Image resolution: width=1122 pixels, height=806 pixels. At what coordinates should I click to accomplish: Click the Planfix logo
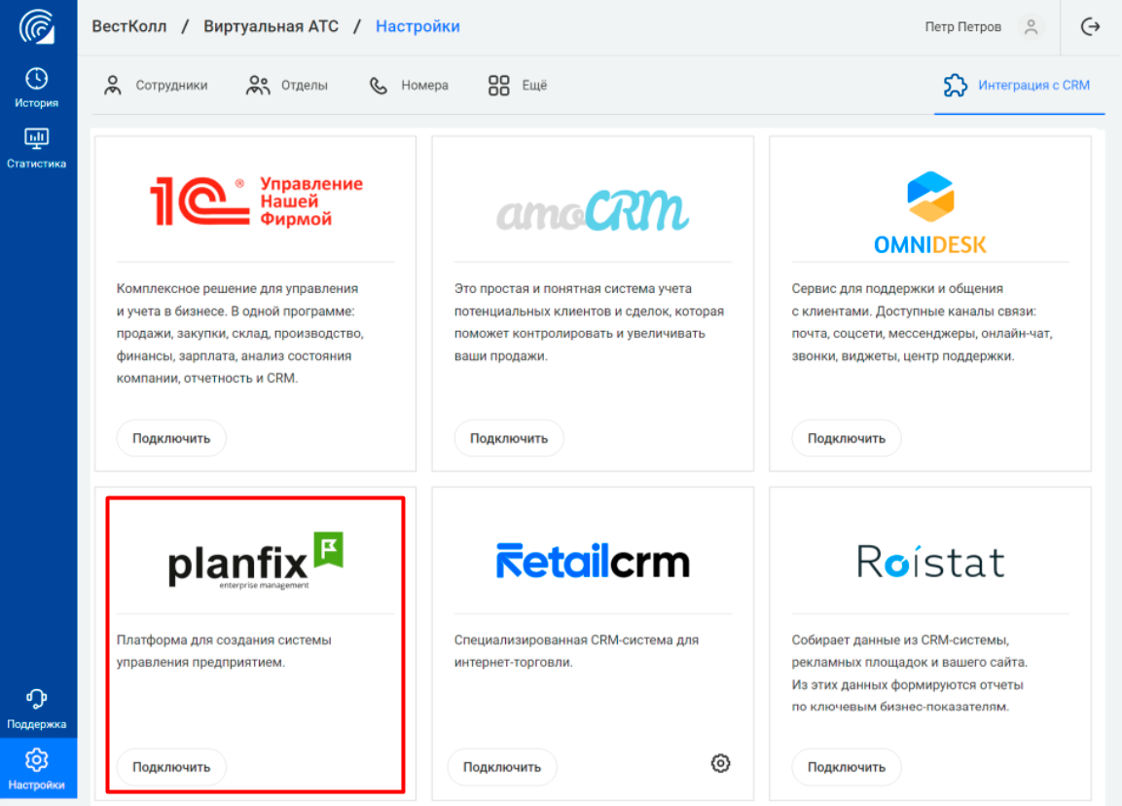point(256,561)
